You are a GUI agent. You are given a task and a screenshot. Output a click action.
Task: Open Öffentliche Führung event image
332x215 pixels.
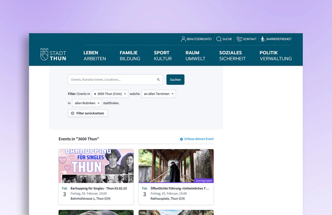coord(176,166)
